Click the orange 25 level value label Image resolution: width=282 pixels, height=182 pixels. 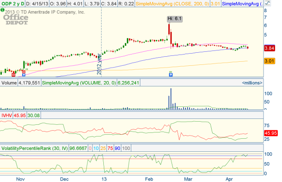pyautogui.click(x=102, y=148)
